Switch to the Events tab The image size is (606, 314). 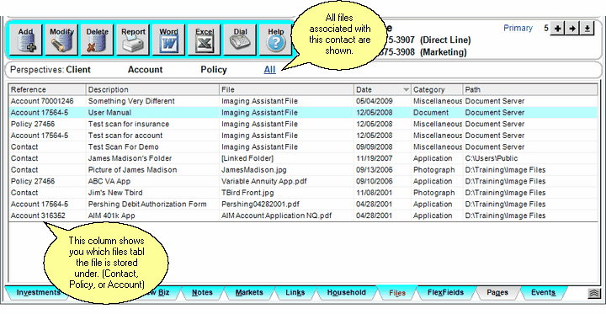point(543,292)
